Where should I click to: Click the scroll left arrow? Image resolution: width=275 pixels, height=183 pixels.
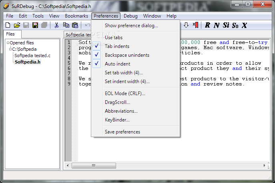[x=68, y=165]
